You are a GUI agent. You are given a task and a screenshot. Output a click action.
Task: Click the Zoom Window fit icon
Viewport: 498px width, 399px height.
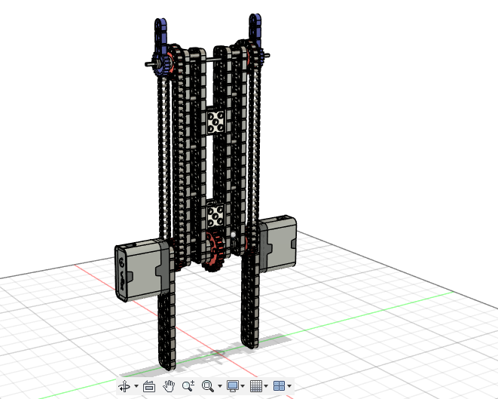208,386
